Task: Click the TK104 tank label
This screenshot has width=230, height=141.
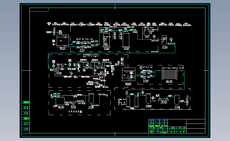Action: 61,107
